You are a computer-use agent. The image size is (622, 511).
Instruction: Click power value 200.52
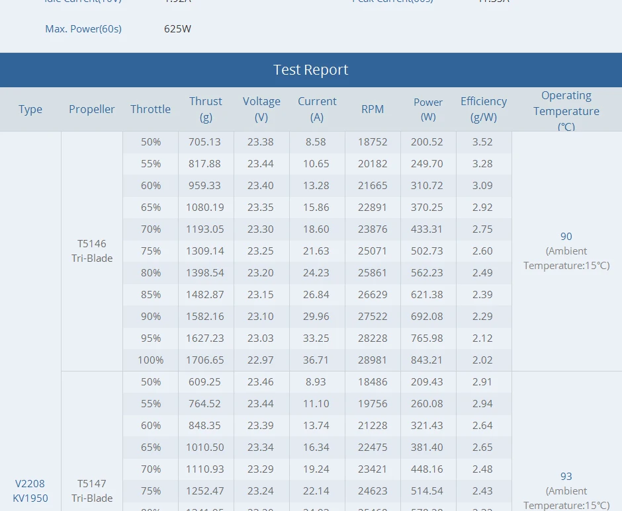click(427, 142)
